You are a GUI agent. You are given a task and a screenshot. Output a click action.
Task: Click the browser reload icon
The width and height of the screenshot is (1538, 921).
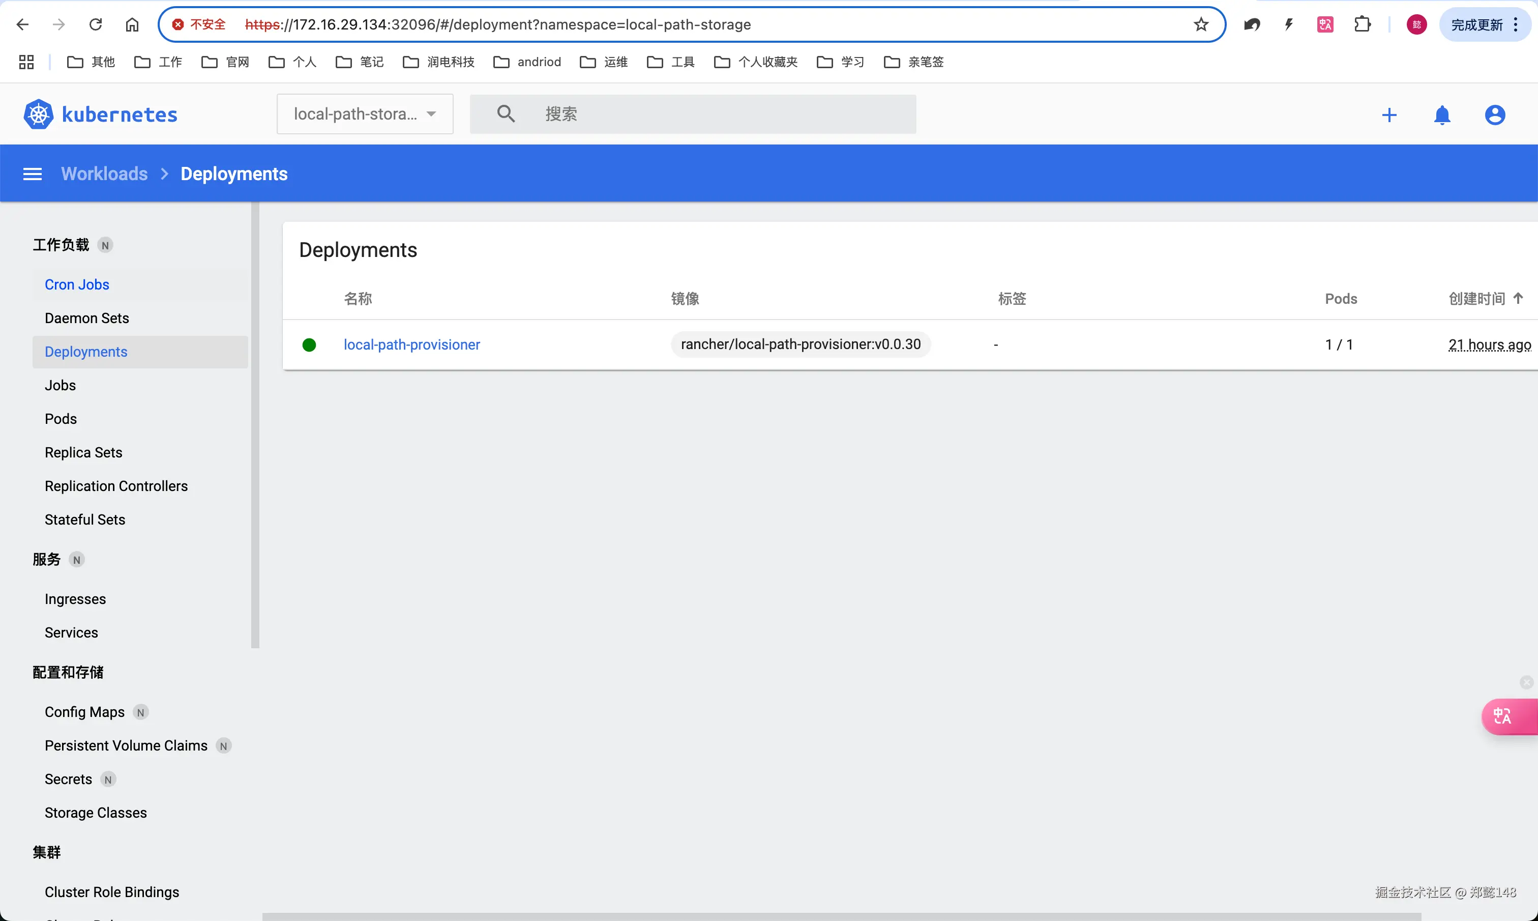coord(96,25)
